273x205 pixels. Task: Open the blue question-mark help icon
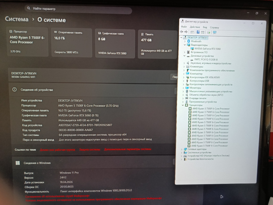pos(198,32)
